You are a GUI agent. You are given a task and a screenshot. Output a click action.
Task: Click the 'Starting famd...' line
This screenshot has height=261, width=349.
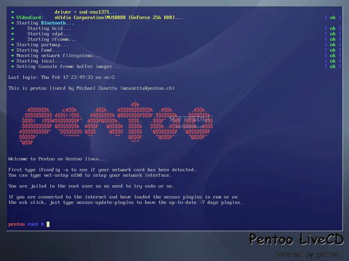click(38, 50)
